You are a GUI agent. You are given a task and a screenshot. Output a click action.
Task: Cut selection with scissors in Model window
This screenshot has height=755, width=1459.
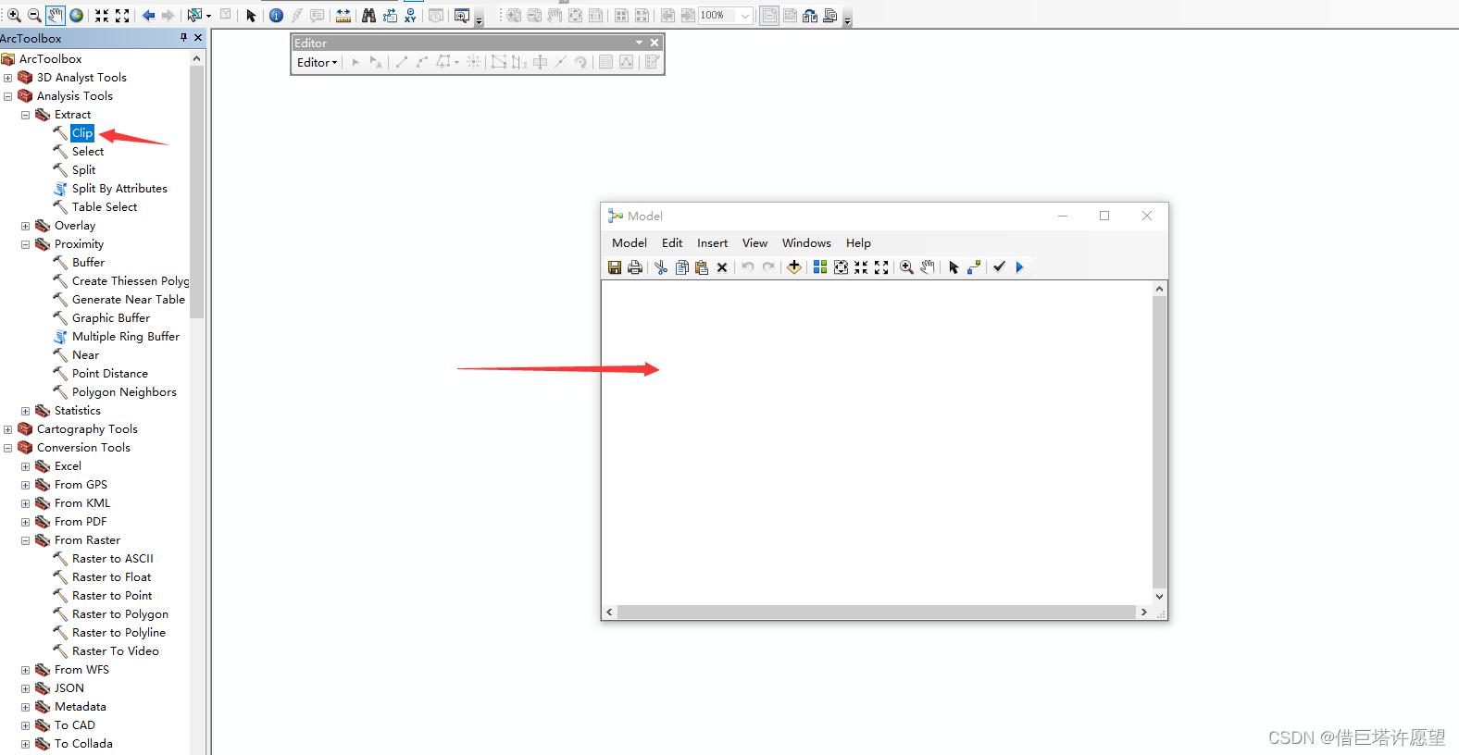(661, 267)
